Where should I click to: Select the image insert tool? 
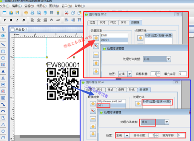coord(3,65)
